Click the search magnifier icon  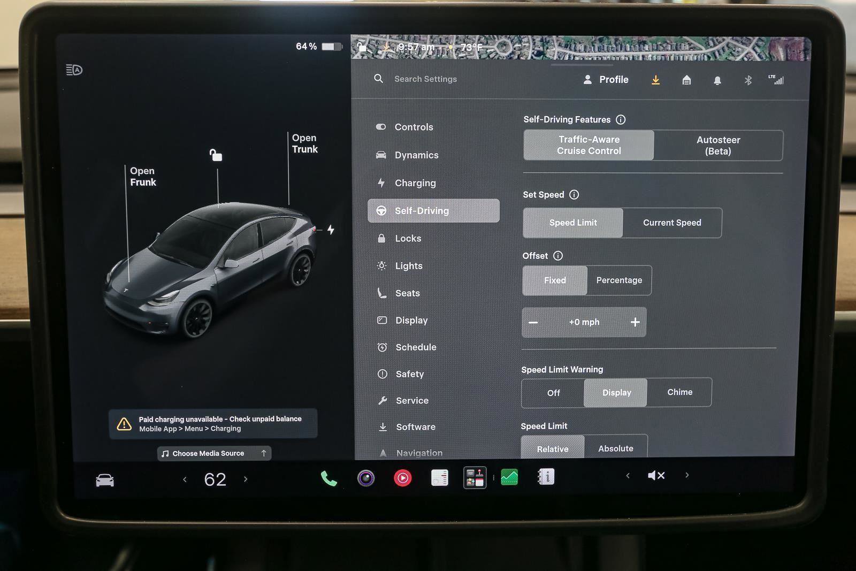(x=378, y=79)
